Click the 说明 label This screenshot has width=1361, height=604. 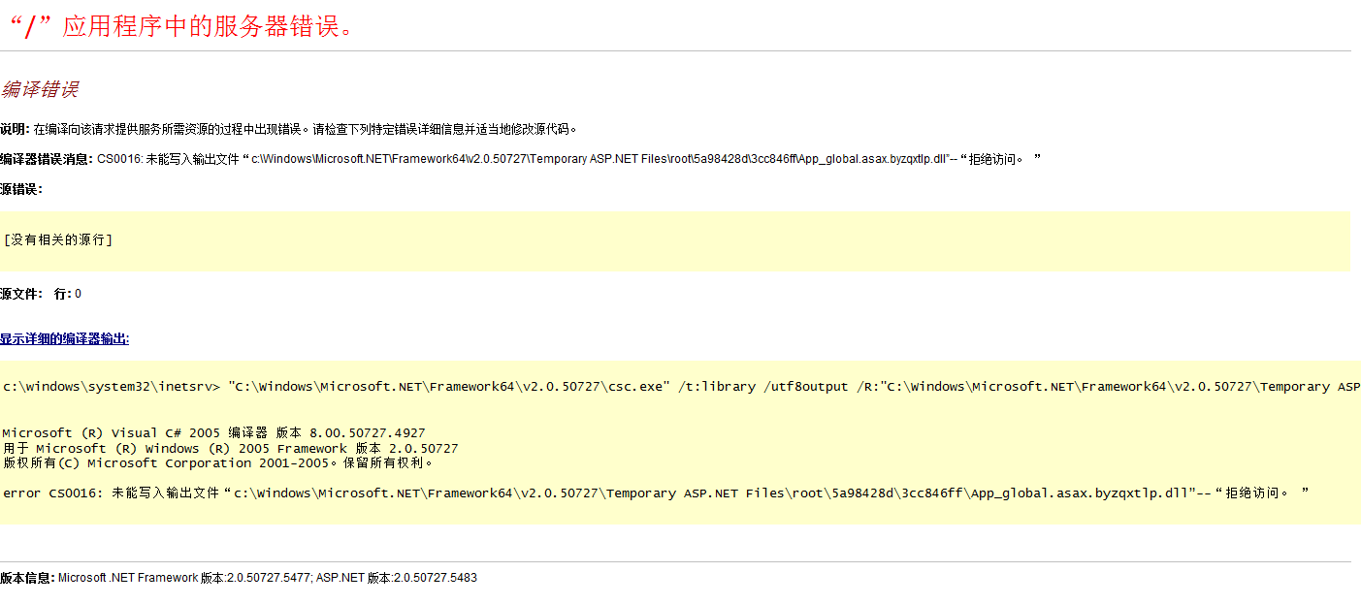(15, 129)
